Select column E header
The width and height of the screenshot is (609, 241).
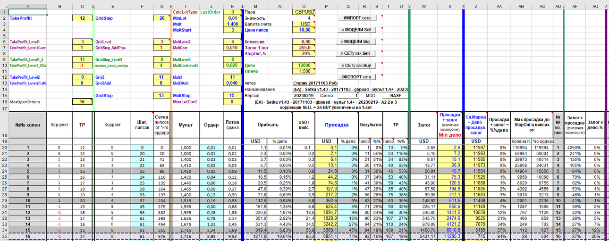point(112,6)
